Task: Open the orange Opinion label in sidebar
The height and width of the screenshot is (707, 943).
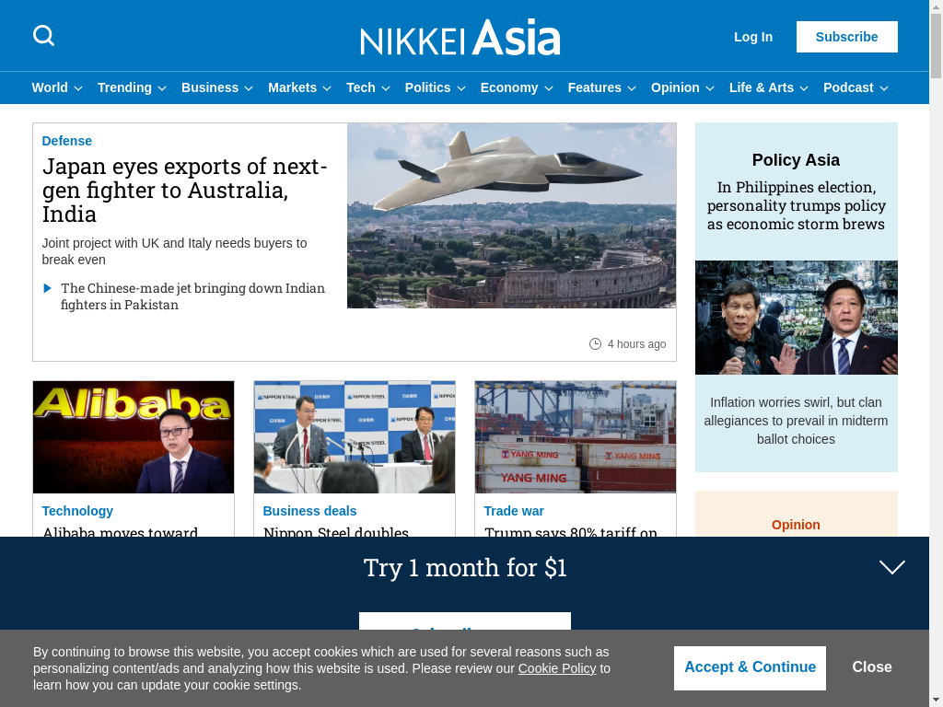Action: click(x=796, y=525)
